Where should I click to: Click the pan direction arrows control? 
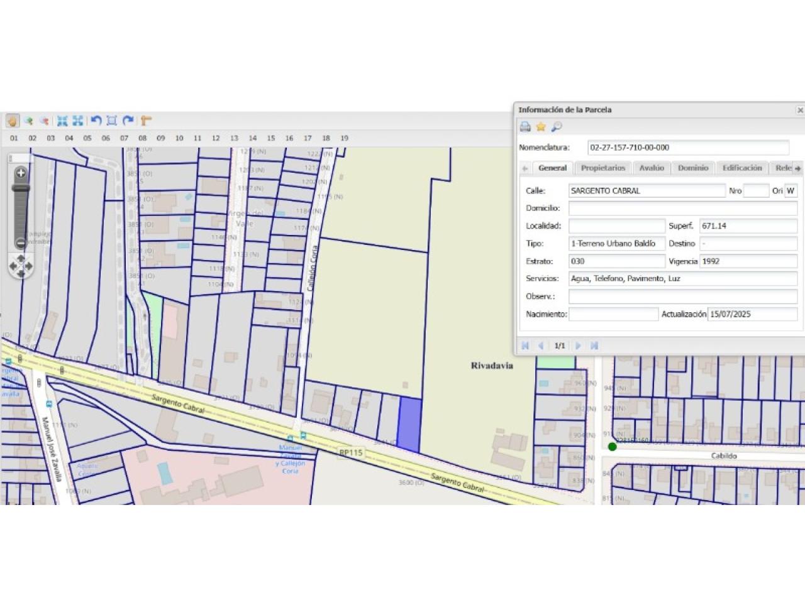coord(21,266)
